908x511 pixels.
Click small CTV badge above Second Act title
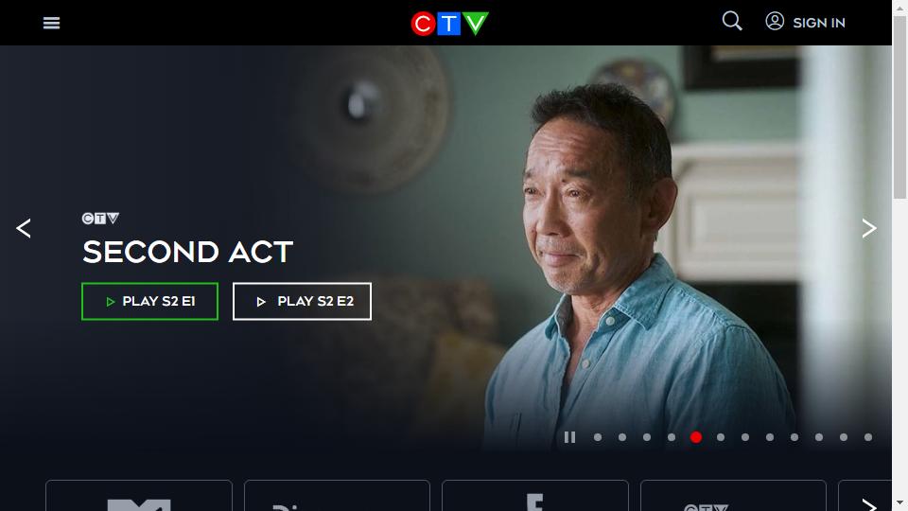101,219
